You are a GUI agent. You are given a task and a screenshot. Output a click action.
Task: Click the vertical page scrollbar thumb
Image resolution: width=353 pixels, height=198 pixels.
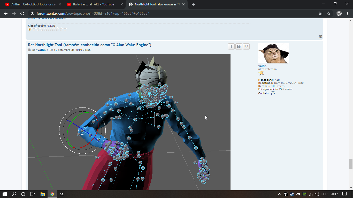click(351, 164)
